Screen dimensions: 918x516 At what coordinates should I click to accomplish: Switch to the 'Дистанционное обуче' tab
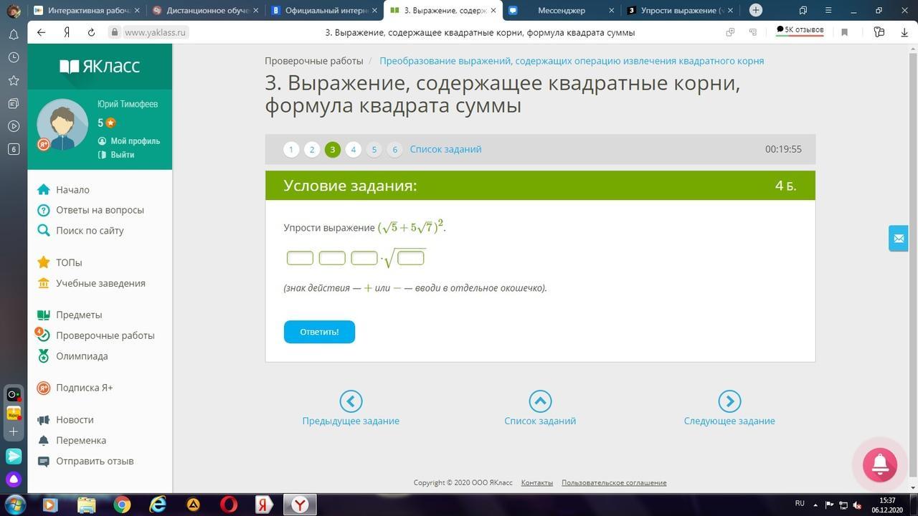pos(206,11)
